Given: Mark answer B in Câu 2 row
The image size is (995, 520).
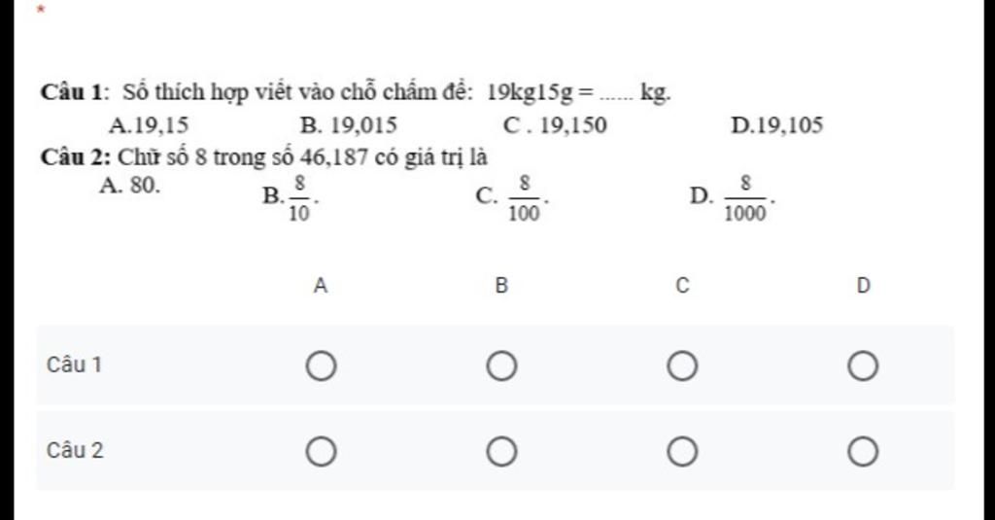Looking at the screenshot, I should coord(501,452).
